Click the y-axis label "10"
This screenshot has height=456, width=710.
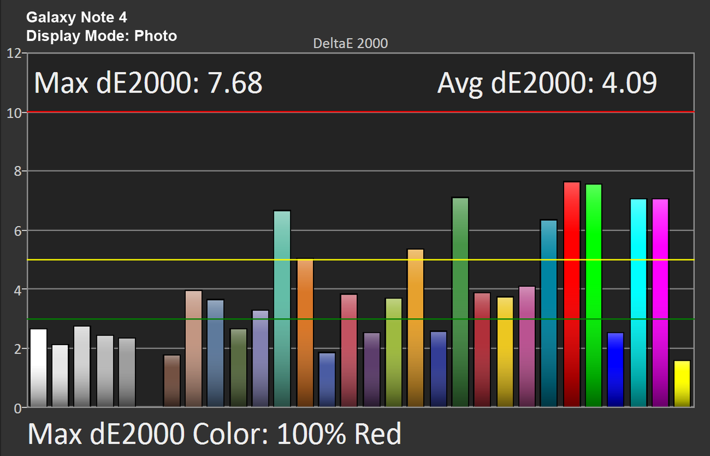pyautogui.click(x=14, y=113)
